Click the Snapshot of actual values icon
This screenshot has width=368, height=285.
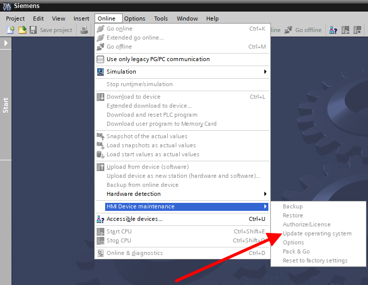click(x=101, y=136)
